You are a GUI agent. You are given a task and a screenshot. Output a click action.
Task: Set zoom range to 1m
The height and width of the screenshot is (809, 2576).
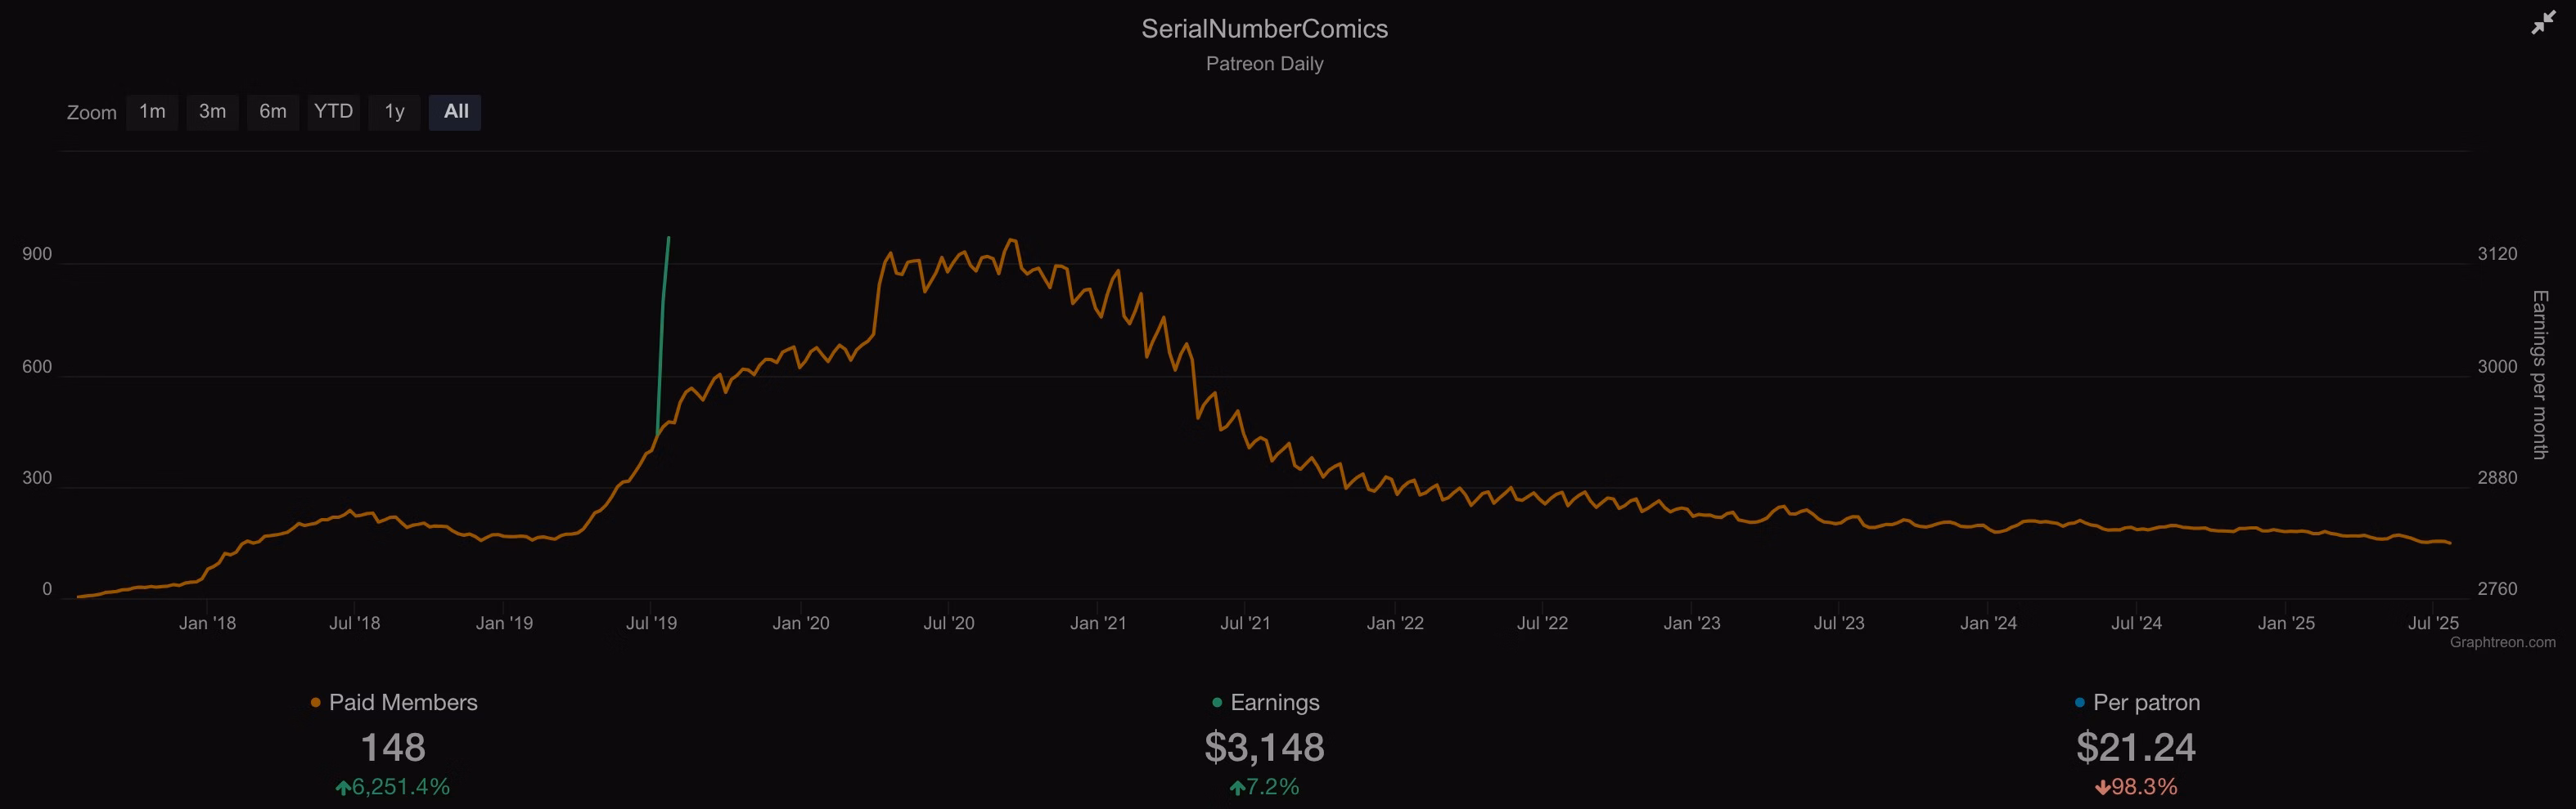tap(152, 112)
